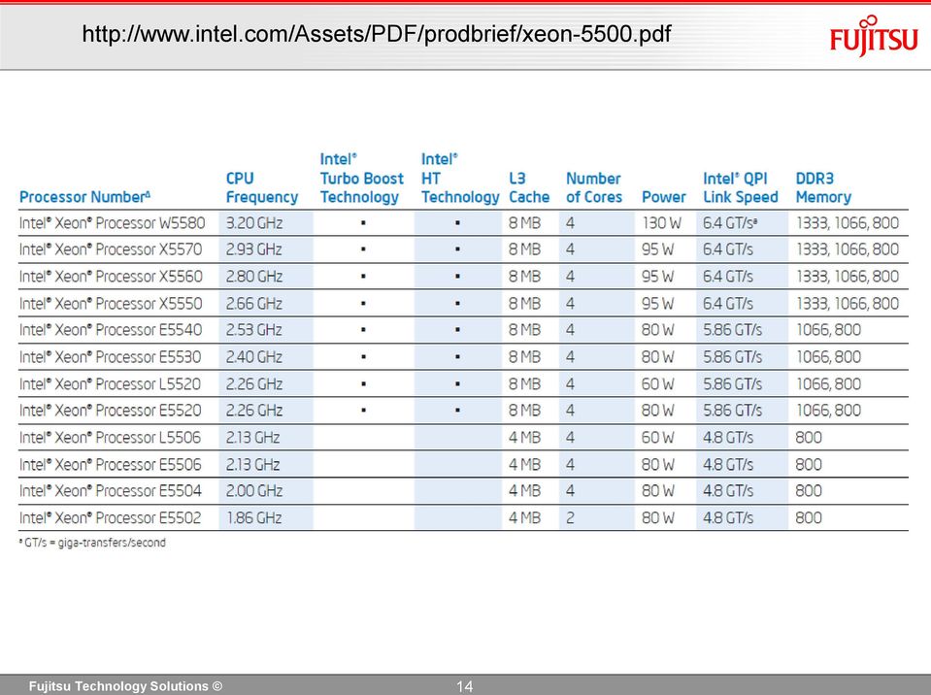Select Intel Xeon Processor E5502 row name
The width and height of the screenshot is (931, 695).
(x=111, y=518)
